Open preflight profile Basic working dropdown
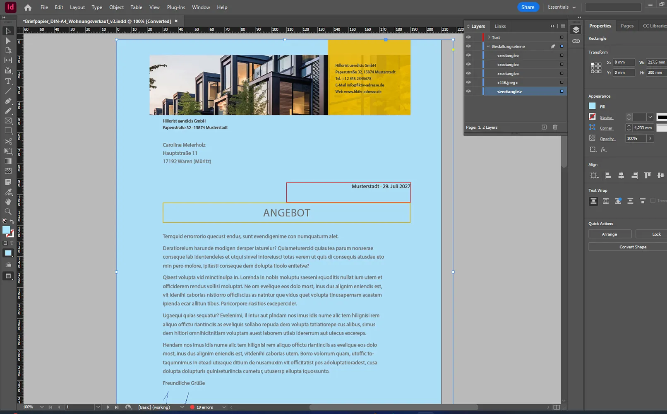 [182, 407]
